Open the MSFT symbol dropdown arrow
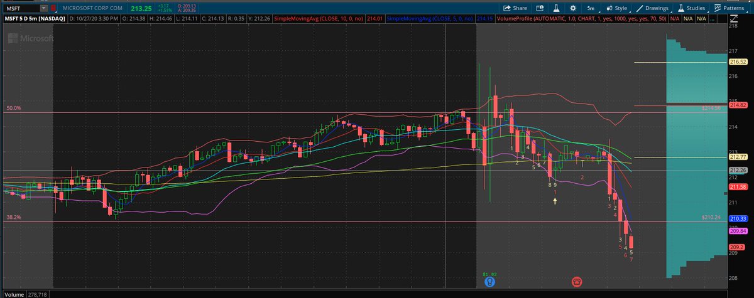Screen dimensions: 754x298 click(x=43, y=8)
